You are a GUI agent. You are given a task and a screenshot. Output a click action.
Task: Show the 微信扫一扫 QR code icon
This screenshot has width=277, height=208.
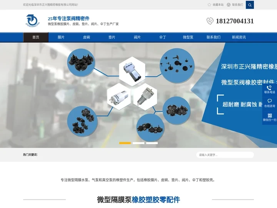[269, 115]
